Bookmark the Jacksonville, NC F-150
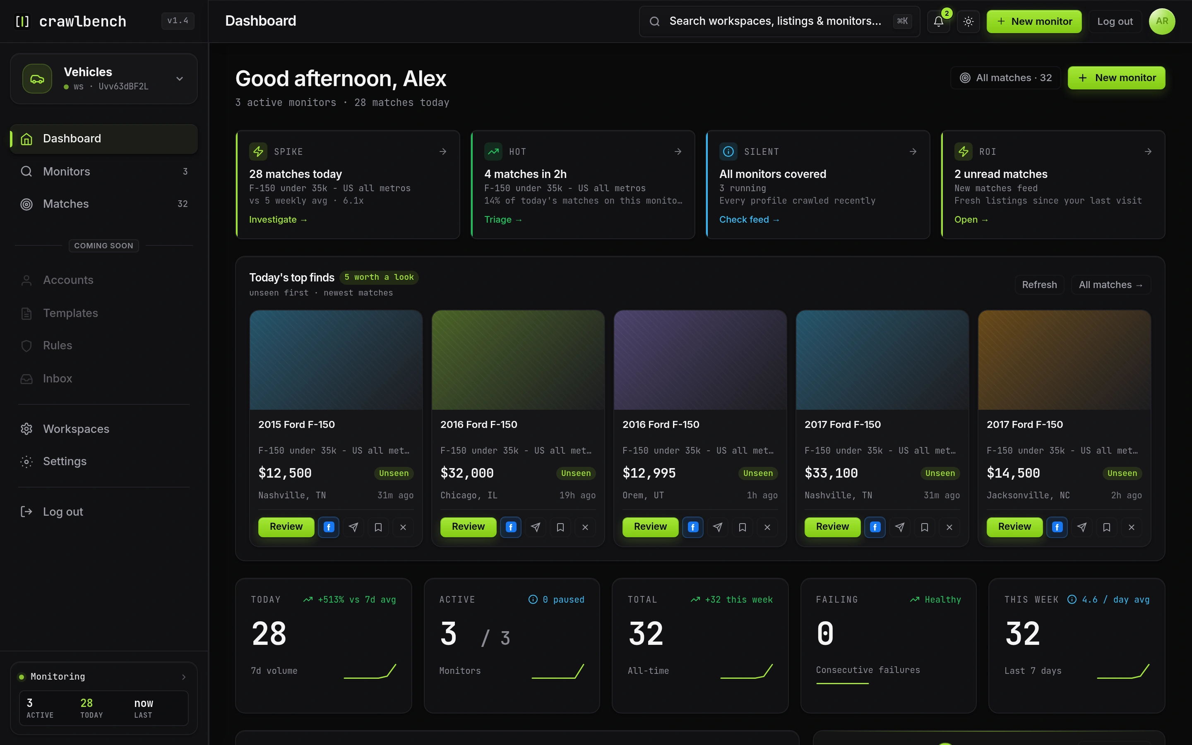The image size is (1192, 745). click(1106, 527)
